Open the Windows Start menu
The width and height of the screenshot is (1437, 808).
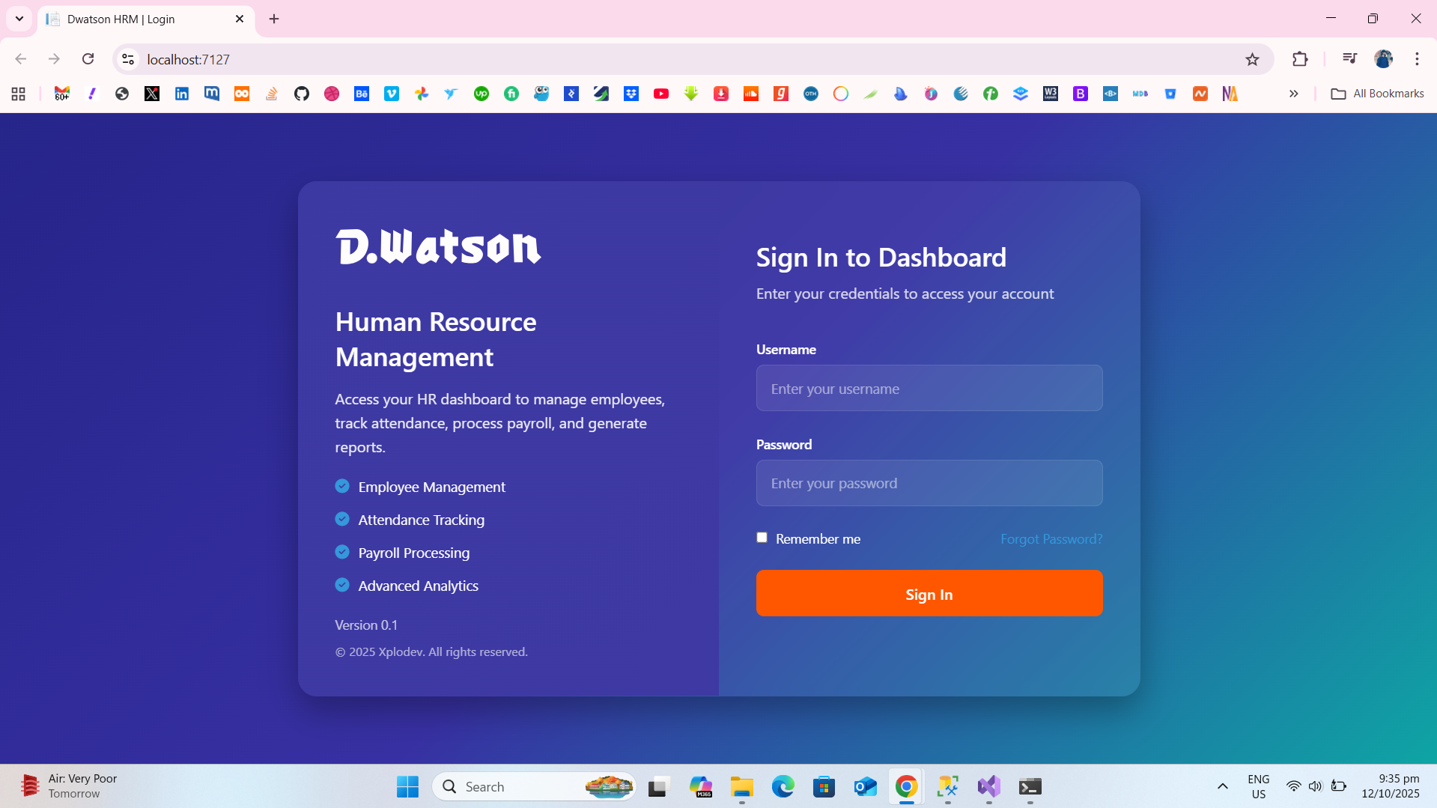(407, 786)
